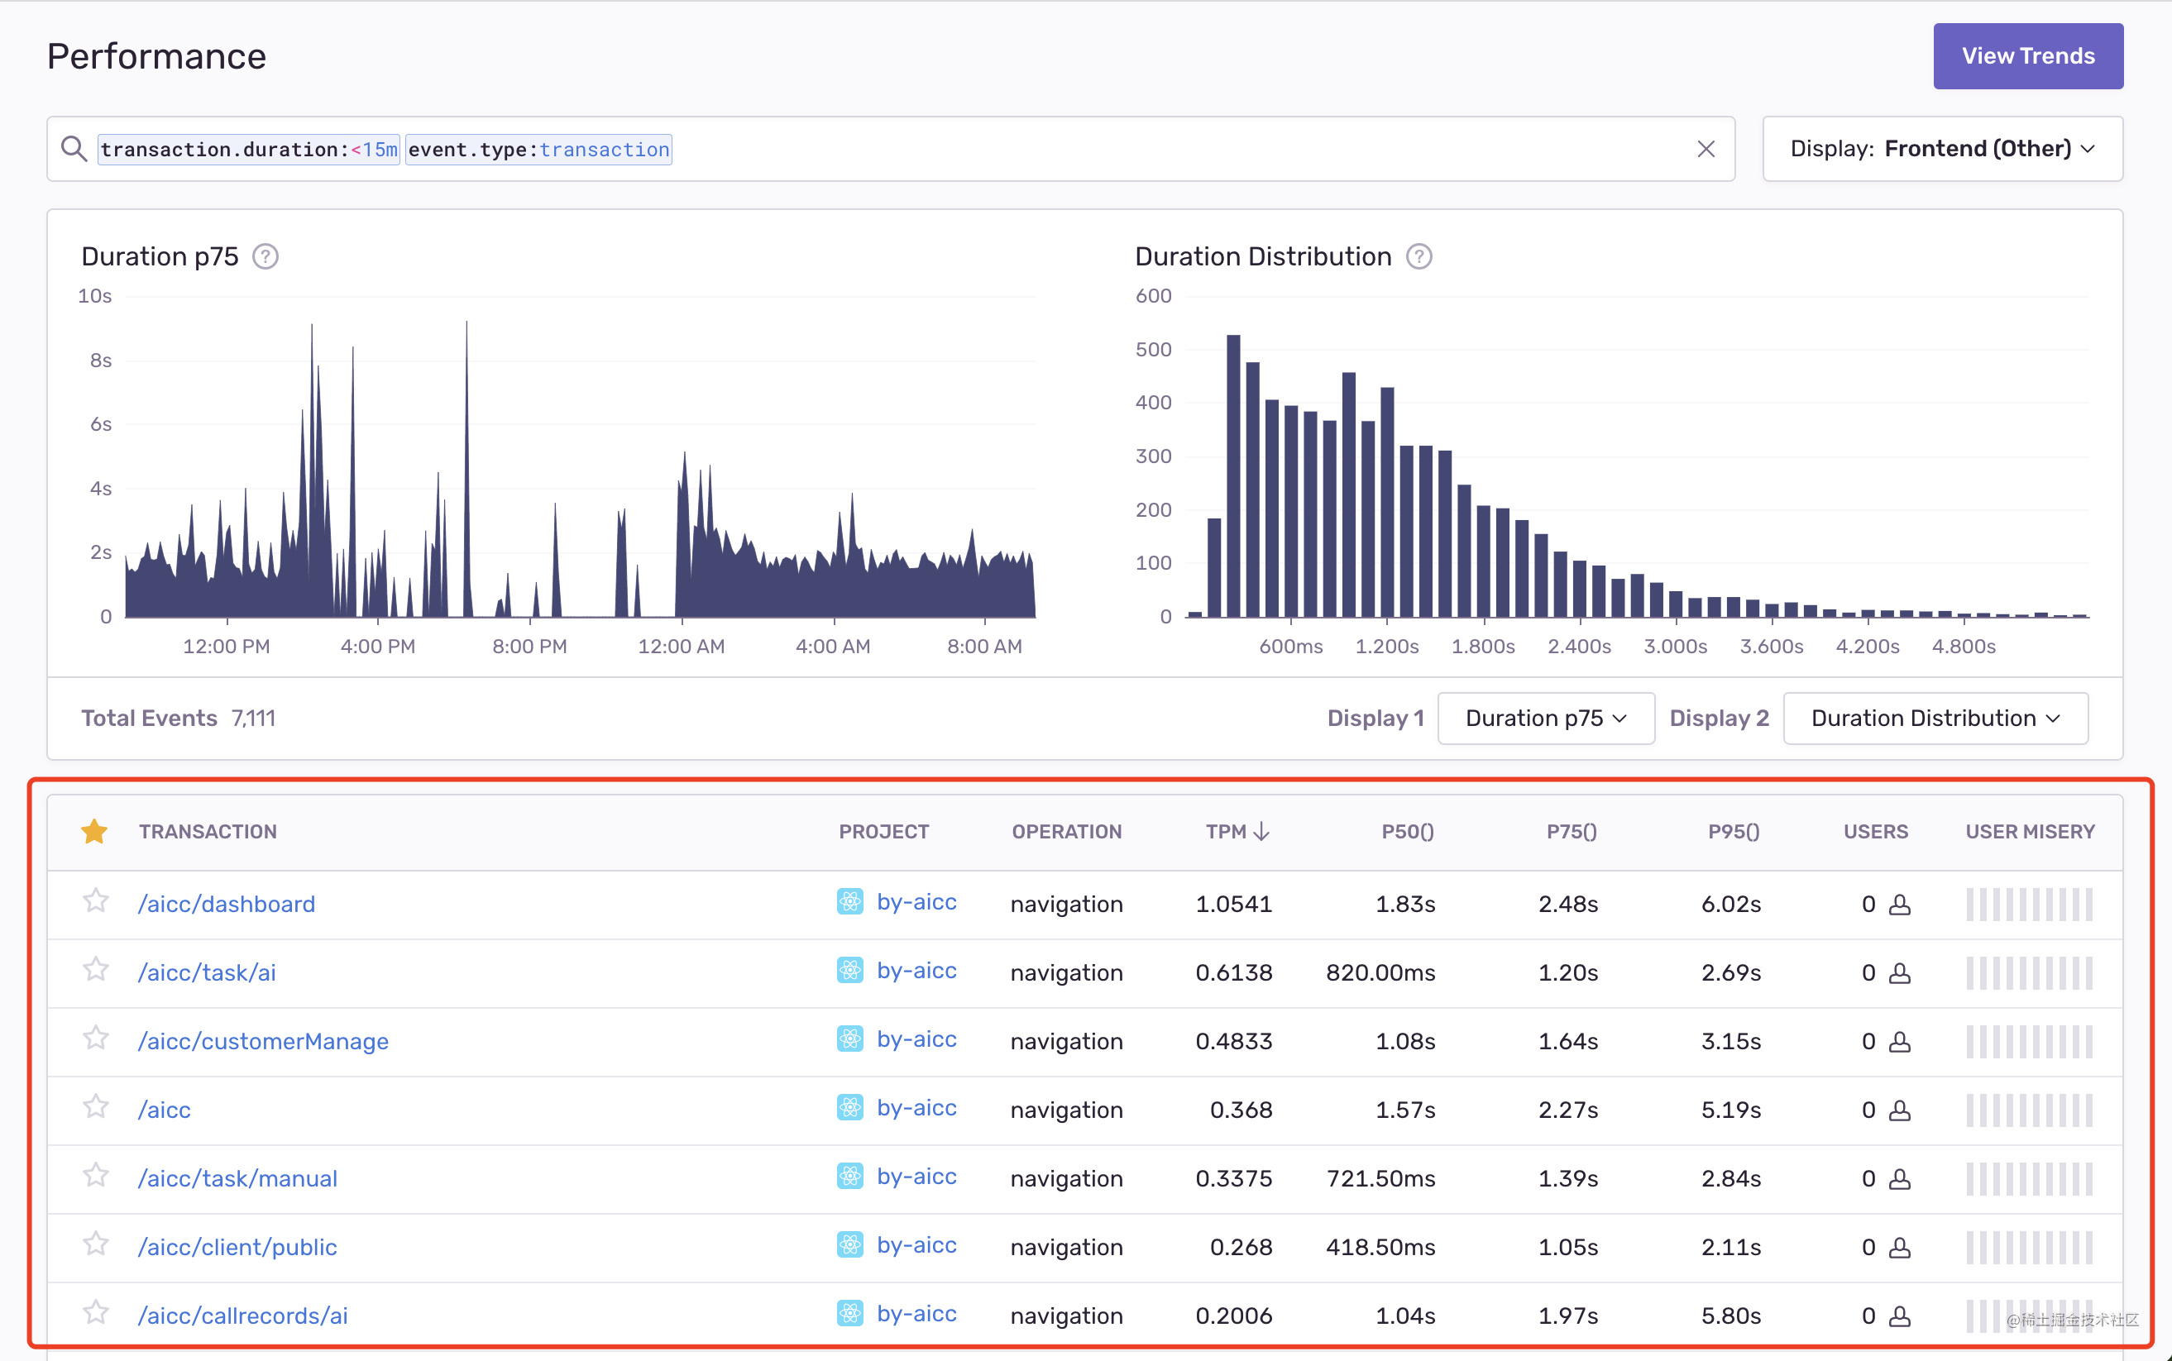The height and width of the screenshot is (1361, 2172).
Task: Sort by the P50() column header
Action: [x=1408, y=832]
